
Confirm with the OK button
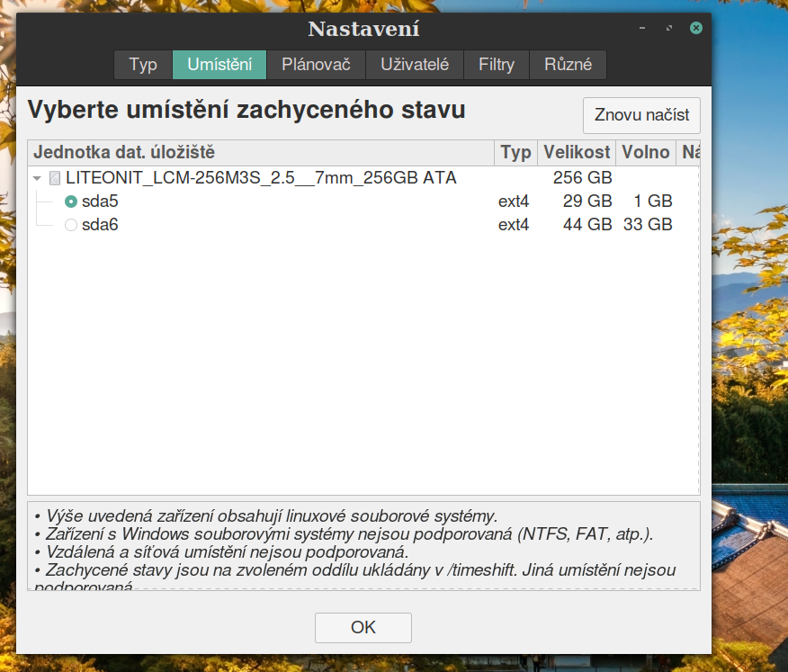coord(363,627)
